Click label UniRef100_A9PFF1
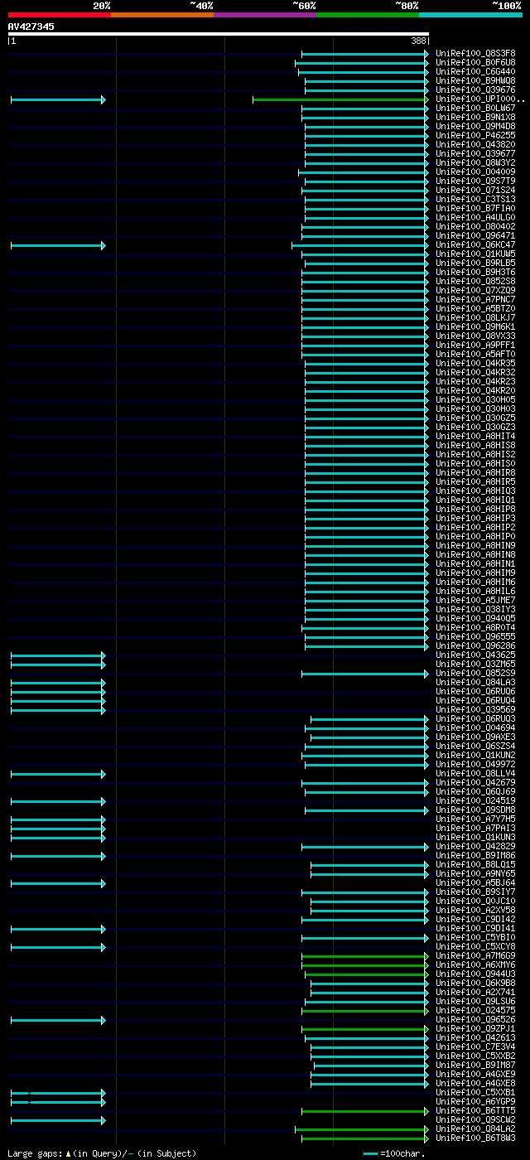The image size is (530, 1160). click(x=475, y=345)
